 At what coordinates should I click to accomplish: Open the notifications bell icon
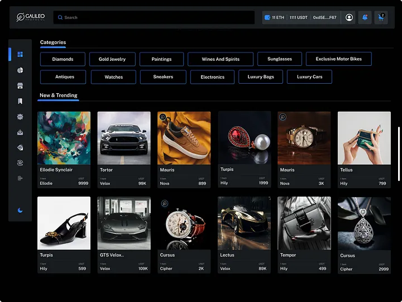pos(365,17)
